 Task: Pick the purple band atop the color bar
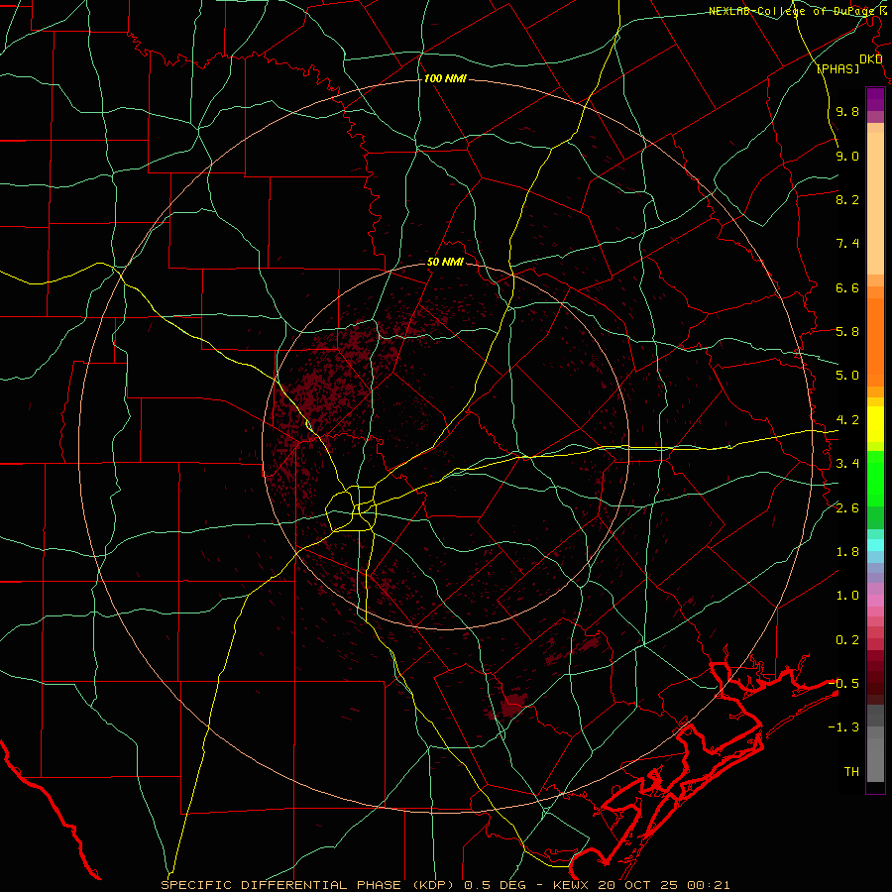875,99
